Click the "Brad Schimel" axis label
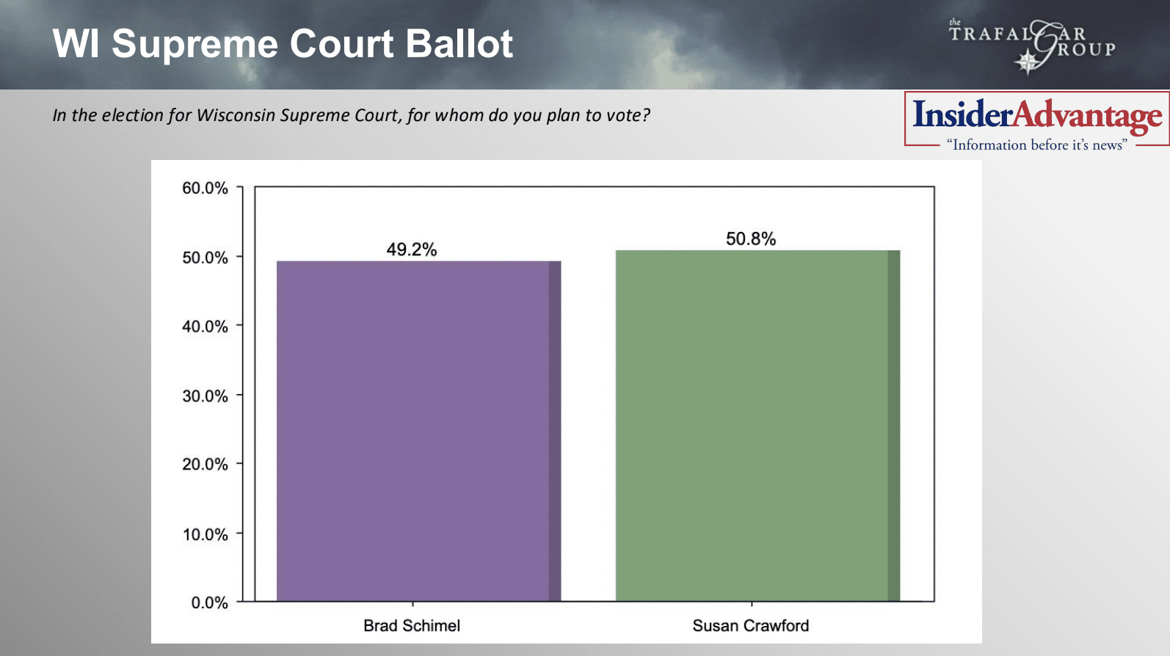 point(412,626)
